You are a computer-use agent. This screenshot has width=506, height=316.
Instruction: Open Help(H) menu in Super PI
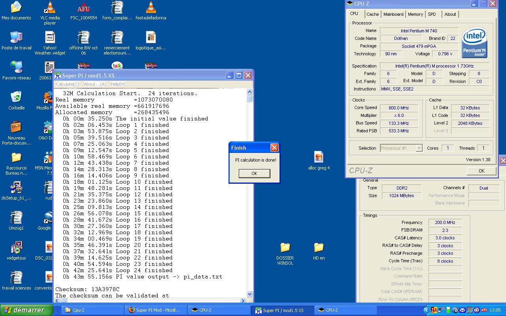click(118, 84)
